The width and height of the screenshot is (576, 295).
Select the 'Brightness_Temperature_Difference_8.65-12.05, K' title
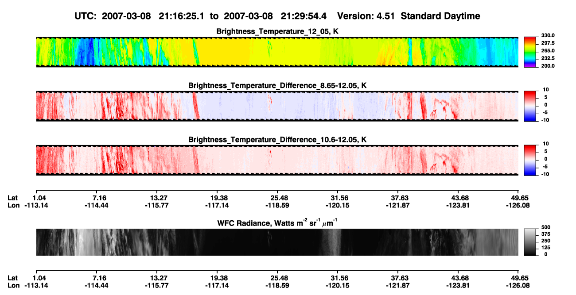point(277,85)
